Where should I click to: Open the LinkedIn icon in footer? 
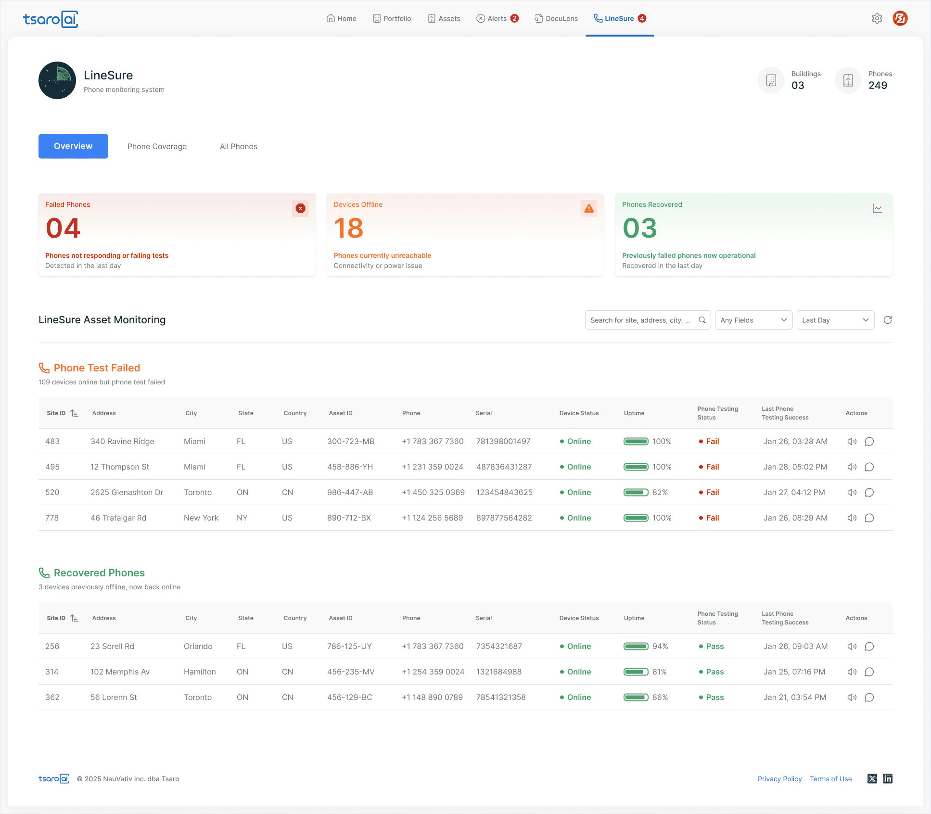[888, 778]
